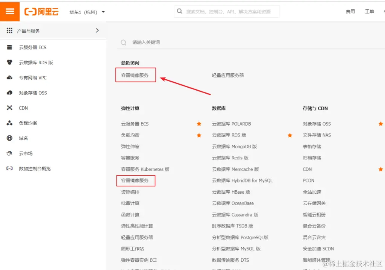Viewport: 385px width, 270px height.
Task: Open 容器镜像服务 under 弹性计算
Action: coord(135,181)
